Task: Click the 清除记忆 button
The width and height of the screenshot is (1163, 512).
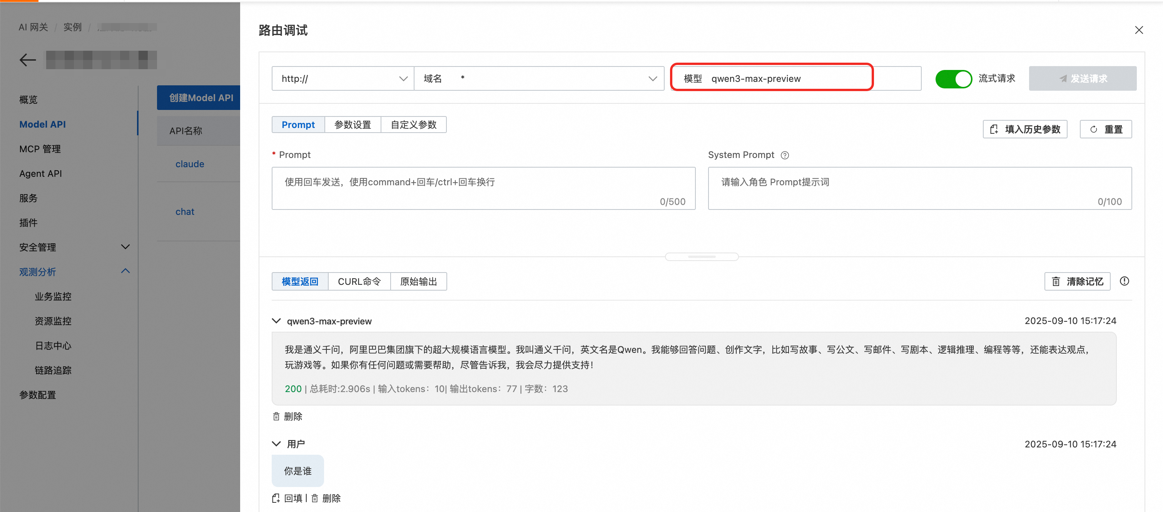Action: click(x=1077, y=281)
